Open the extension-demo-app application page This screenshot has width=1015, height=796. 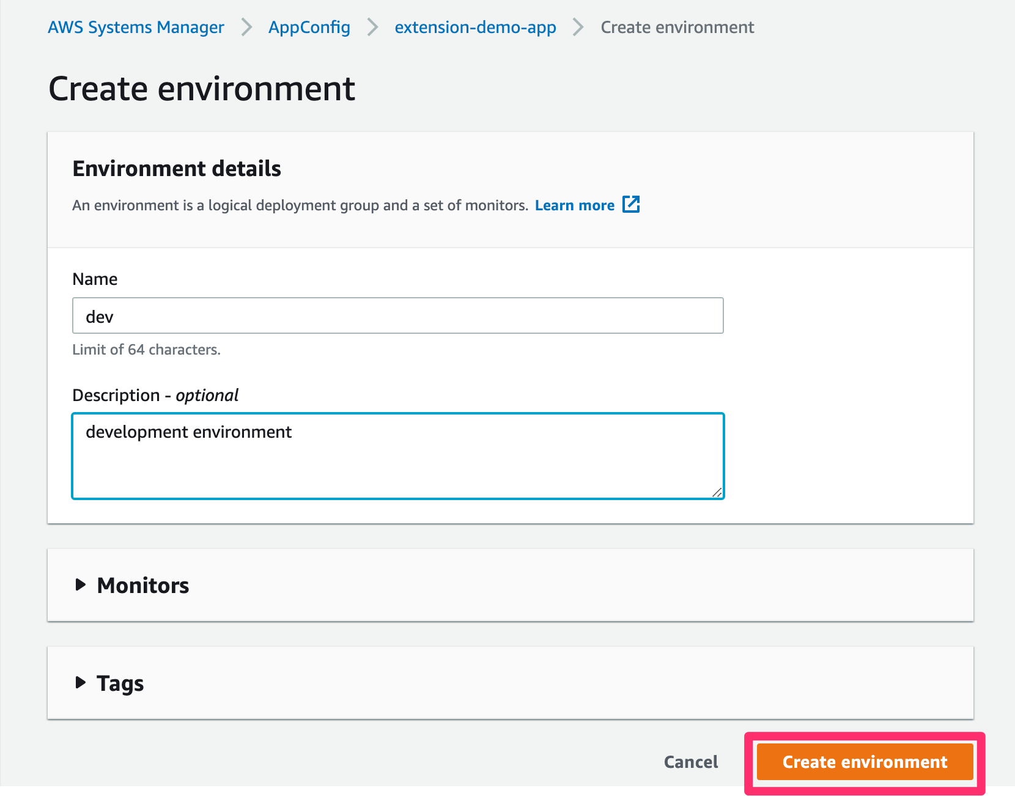(x=475, y=27)
